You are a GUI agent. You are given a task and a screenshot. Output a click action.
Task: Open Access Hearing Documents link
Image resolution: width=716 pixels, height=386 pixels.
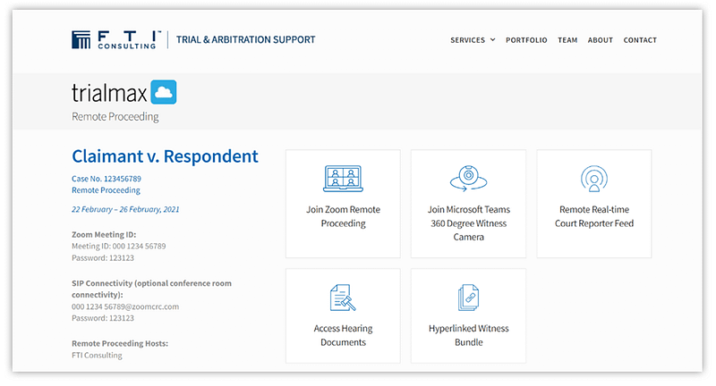343,315
